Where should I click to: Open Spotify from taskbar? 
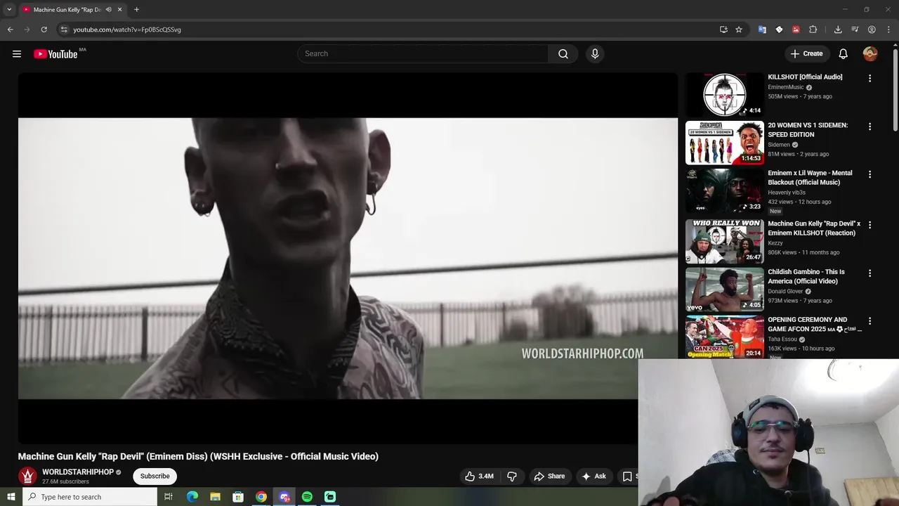click(x=307, y=497)
